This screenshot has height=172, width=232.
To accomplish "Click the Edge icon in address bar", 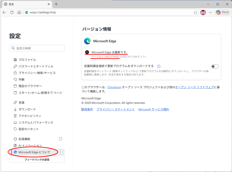I will pos(27,12).
